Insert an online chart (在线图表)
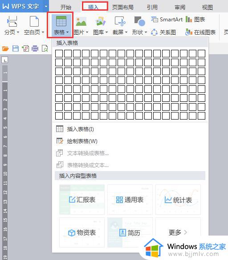228x260 pixels. click(x=200, y=32)
